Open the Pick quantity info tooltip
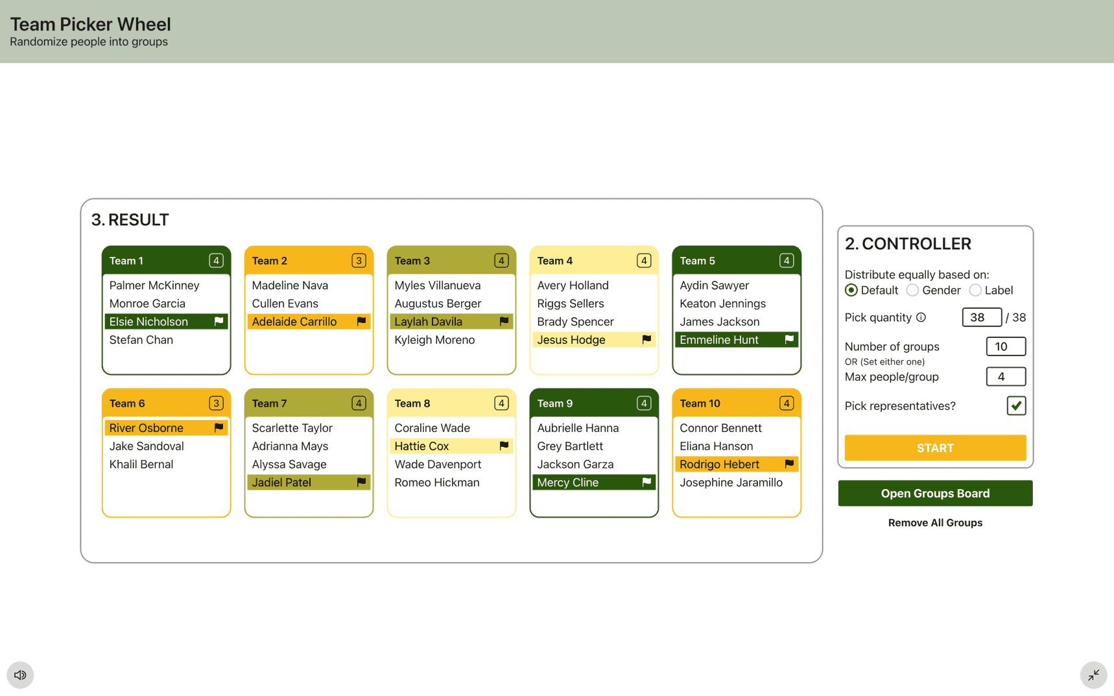This screenshot has height=696, width=1114. tap(921, 317)
